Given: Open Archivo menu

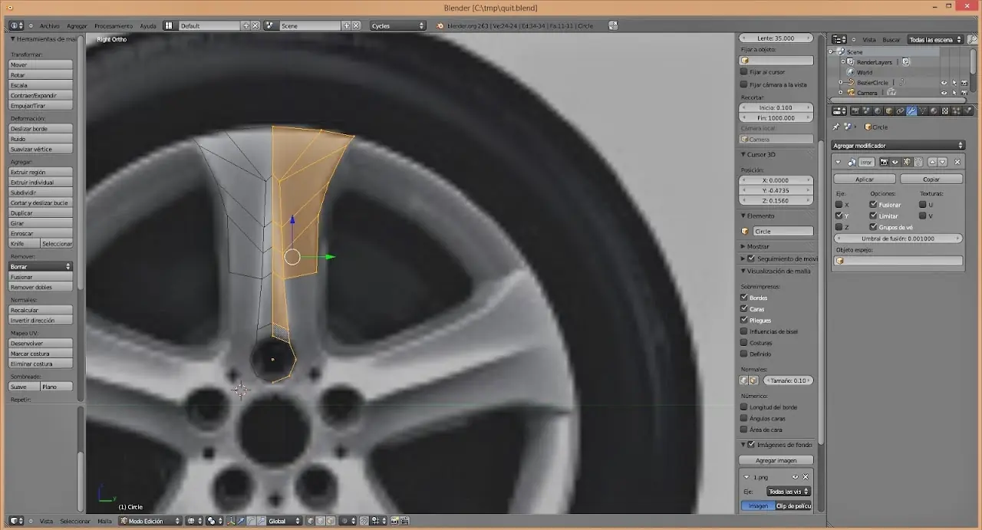Looking at the screenshot, I should click(49, 25).
